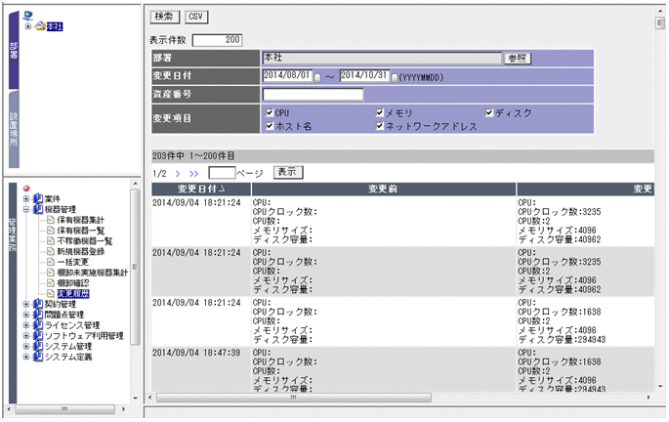Open 新規機器登録 in the menu tree

click(81, 251)
